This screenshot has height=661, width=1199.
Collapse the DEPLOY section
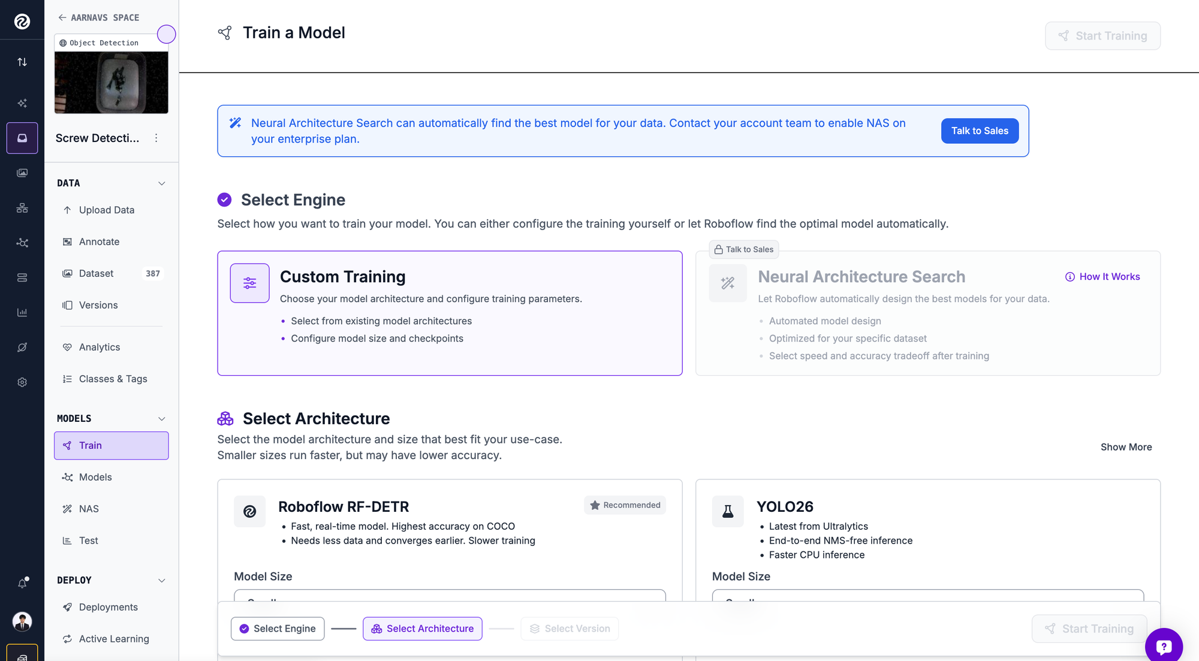click(161, 581)
